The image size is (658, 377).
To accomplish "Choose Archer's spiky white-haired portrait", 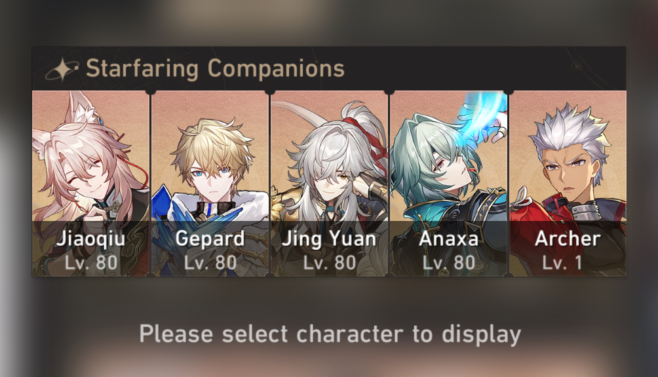I will coord(568,184).
